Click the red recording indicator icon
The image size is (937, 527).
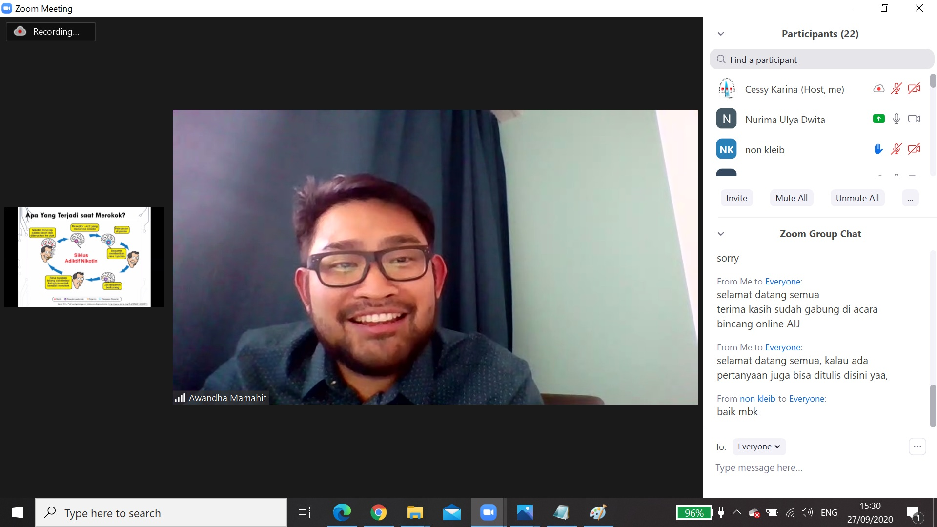click(20, 31)
